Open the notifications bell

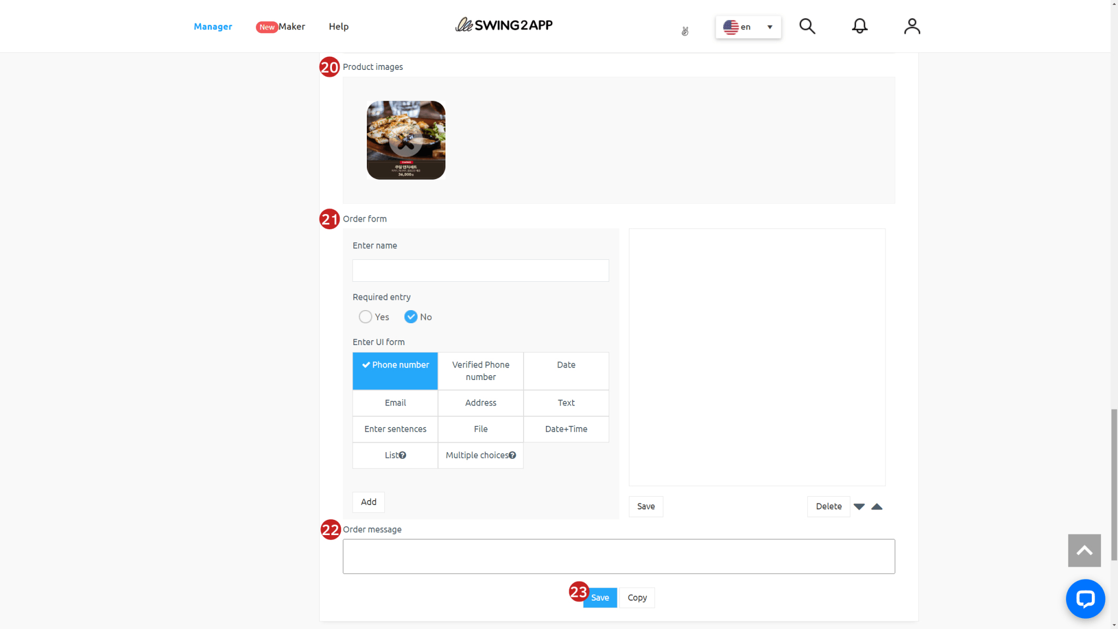859,26
